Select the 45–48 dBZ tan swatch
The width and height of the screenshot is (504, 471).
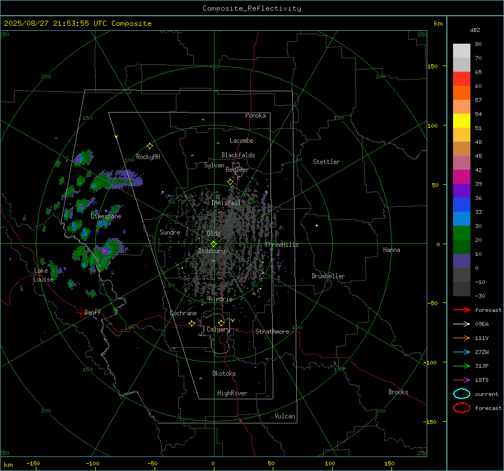point(461,149)
